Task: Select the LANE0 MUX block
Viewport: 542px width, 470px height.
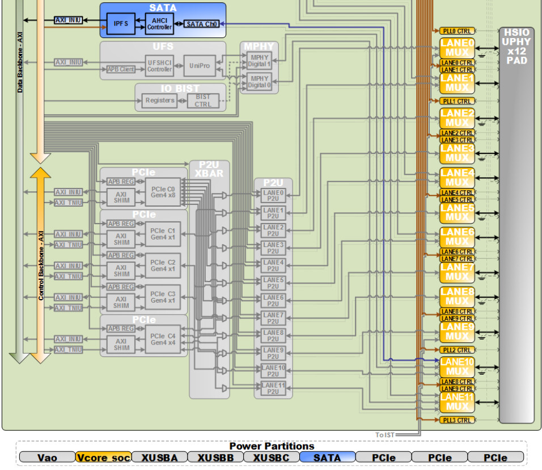Action: (x=457, y=48)
